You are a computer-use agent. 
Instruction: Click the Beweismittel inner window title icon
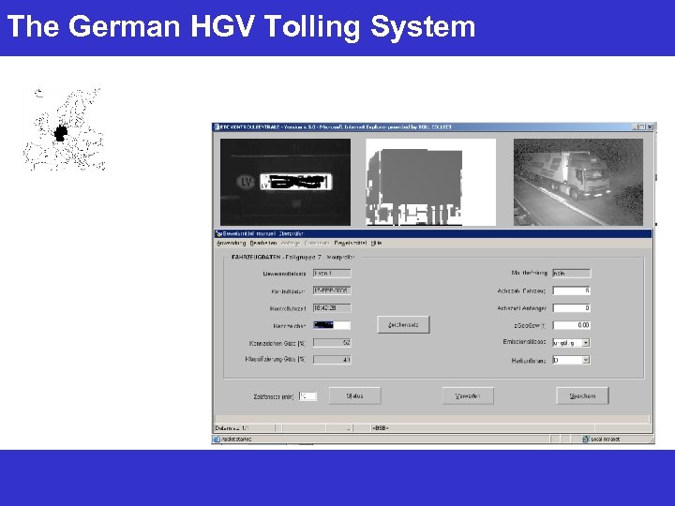tap(218, 233)
